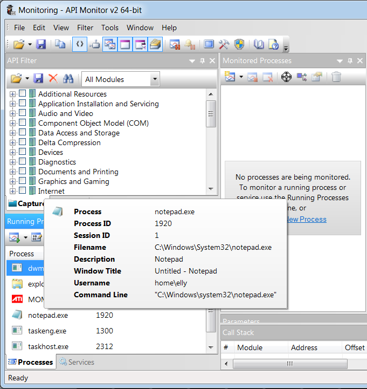Open the Filter menu
Viewport: 367px width, 389px height.
(x=85, y=28)
